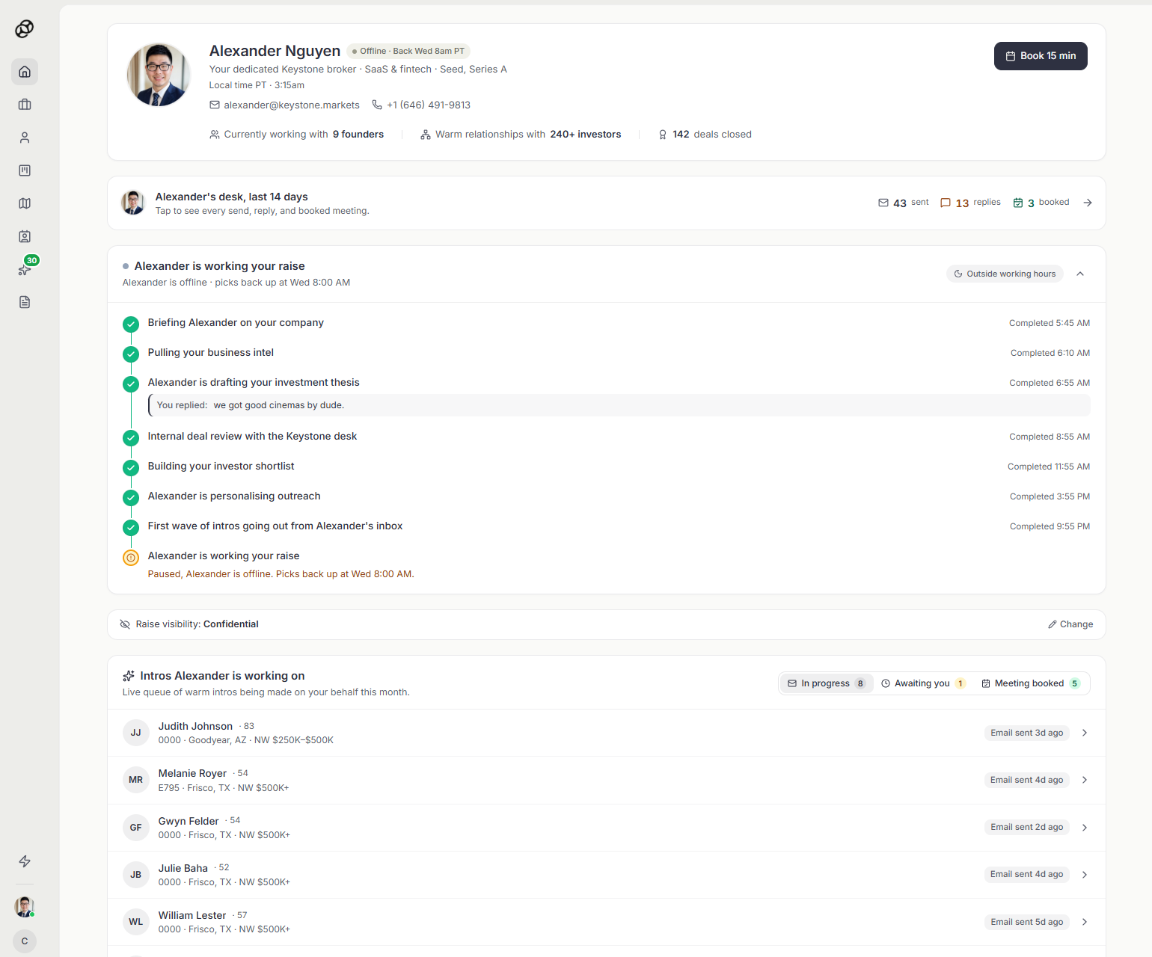Click Warm relationships with 240+ investors
The width and height of the screenshot is (1152, 957).
point(521,135)
